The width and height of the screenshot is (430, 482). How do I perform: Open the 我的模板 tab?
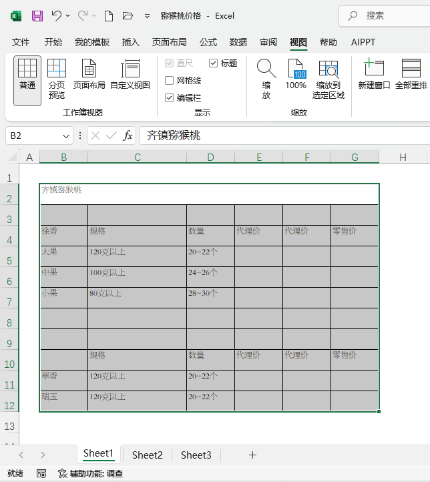tap(92, 42)
